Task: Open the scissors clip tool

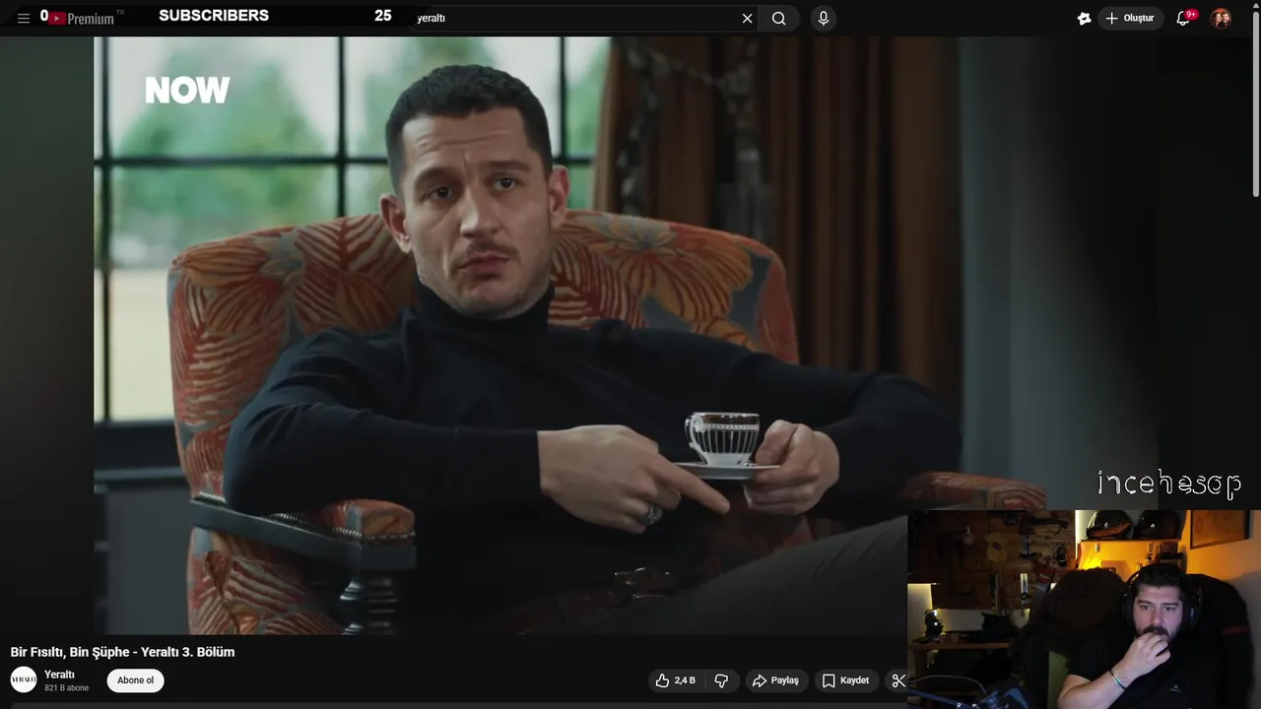Action: point(897,680)
